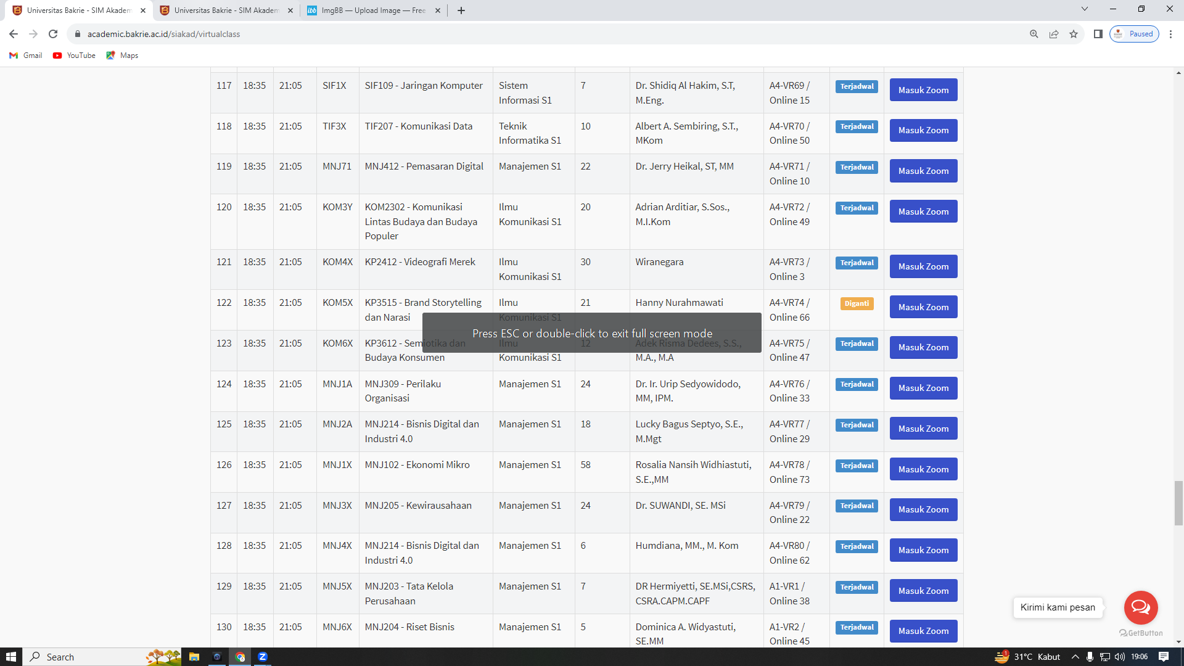Image resolution: width=1184 pixels, height=666 pixels.
Task: Open the Paused profile menu
Action: click(x=1134, y=34)
